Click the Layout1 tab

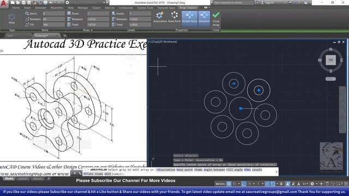pyautogui.click(x=23, y=179)
